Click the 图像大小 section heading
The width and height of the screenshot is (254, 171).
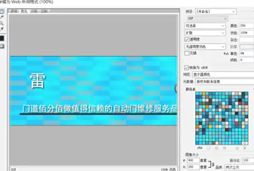click(x=192, y=155)
